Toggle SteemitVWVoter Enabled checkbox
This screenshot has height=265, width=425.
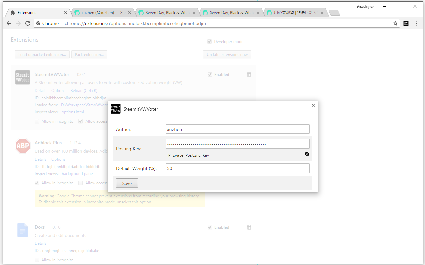tap(210, 75)
